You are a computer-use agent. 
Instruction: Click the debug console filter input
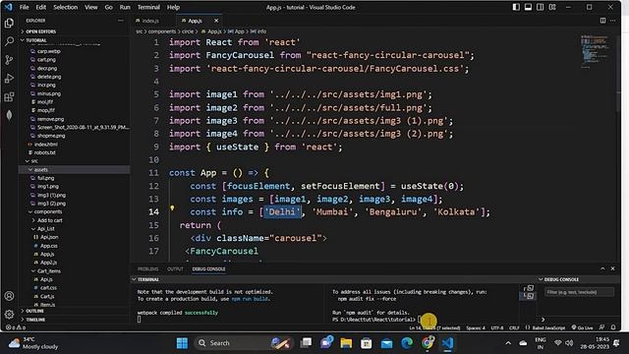pos(579,292)
